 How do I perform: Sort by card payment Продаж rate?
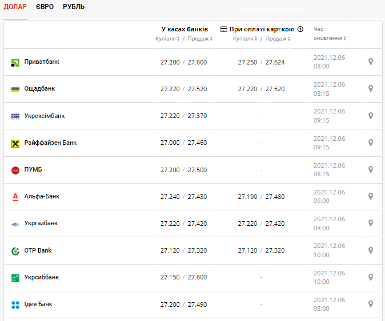coord(278,39)
